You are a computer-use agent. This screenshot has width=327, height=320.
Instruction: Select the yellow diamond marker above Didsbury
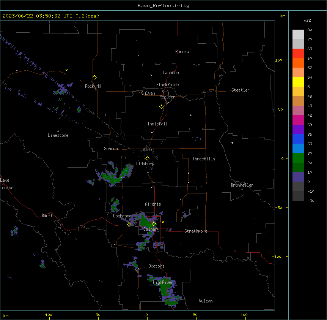point(147,158)
